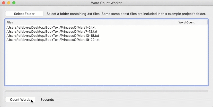The height and width of the screenshot is (107, 213).
Task: Close the window with the red button
Action: pos(4,3)
